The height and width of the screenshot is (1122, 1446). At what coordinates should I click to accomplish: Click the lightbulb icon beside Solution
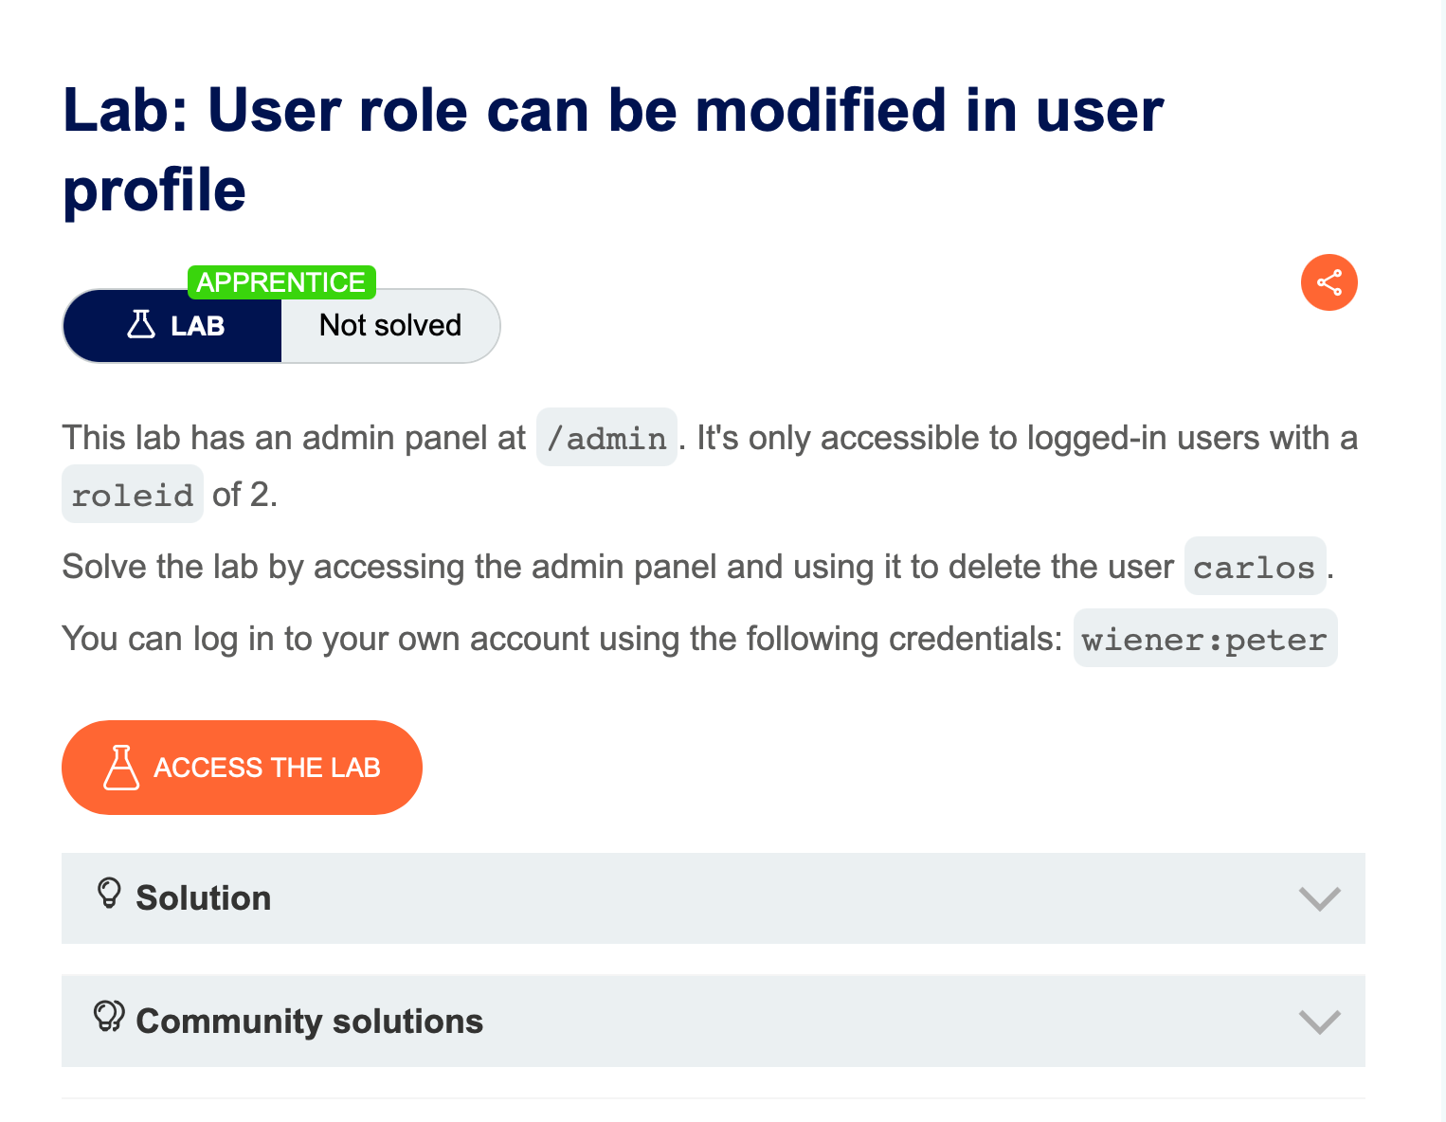(109, 894)
